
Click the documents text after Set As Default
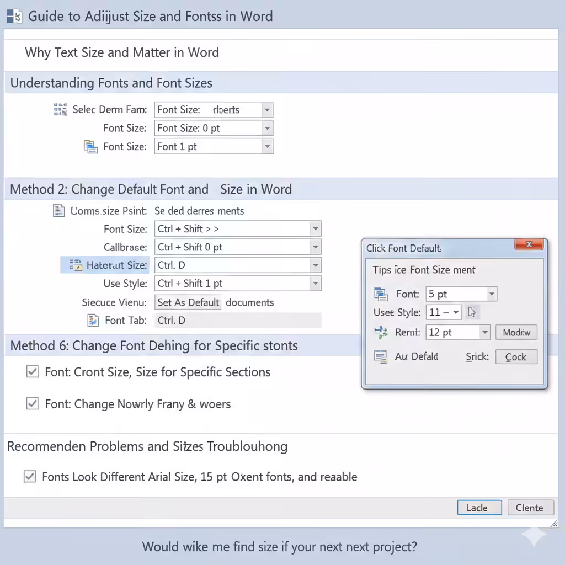click(250, 302)
